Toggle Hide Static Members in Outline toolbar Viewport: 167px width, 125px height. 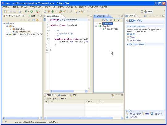coord(111,20)
